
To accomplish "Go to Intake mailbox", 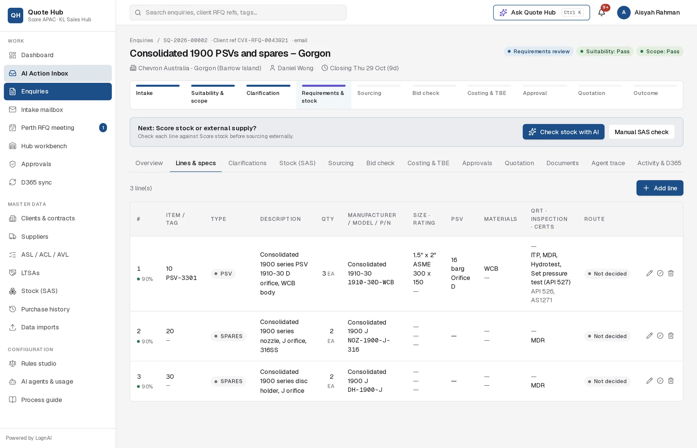I will pyautogui.click(x=58, y=110).
